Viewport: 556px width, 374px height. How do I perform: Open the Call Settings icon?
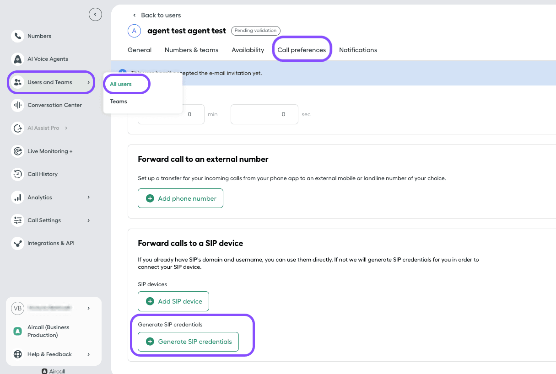tap(17, 220)
